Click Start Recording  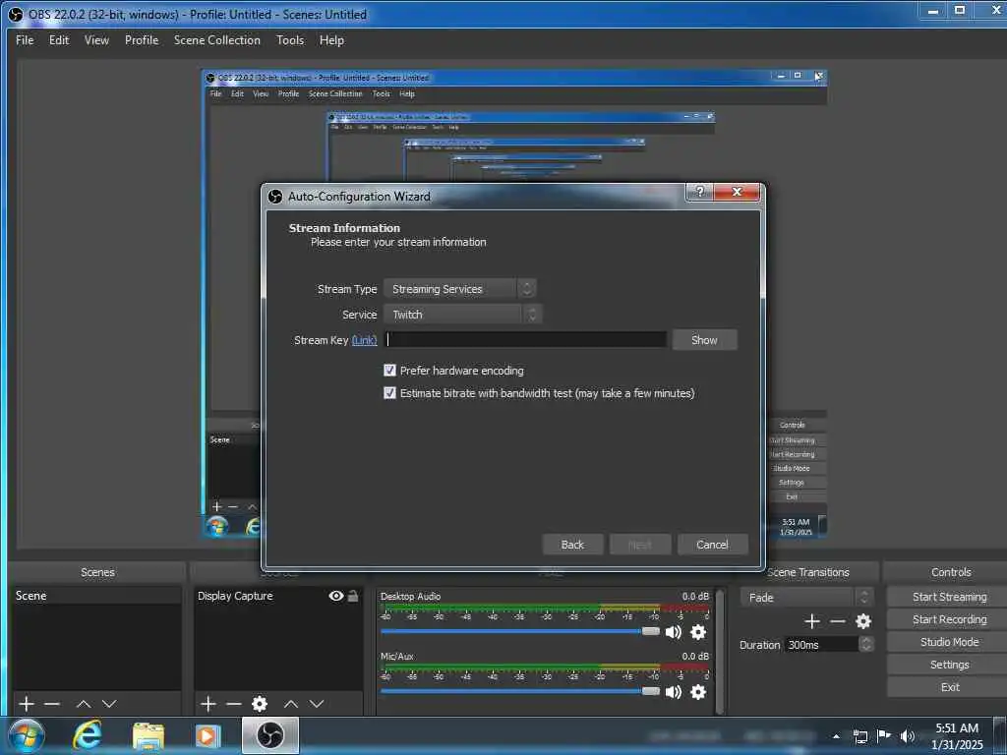coord(949,619)
